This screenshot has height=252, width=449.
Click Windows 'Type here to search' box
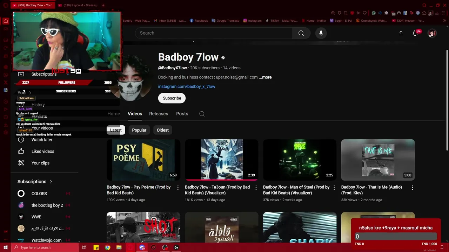45,247
